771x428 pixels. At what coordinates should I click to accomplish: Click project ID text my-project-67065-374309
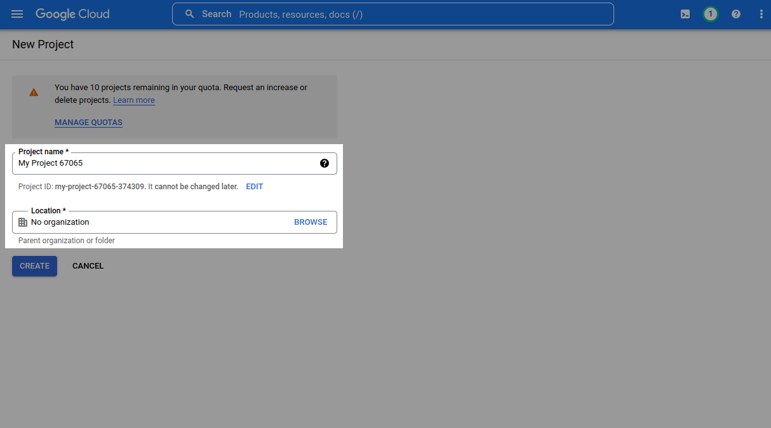pos(100,187)
